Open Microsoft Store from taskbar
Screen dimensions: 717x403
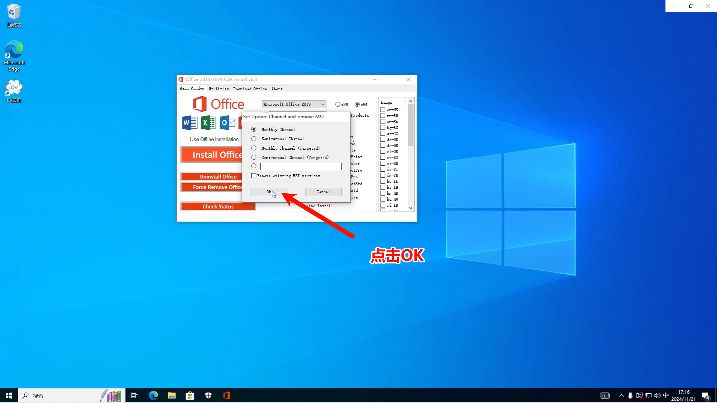[190, 396]
